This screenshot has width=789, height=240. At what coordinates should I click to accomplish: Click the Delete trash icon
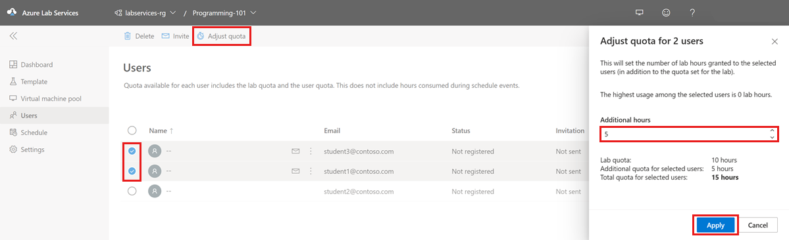tap(128, 36)
